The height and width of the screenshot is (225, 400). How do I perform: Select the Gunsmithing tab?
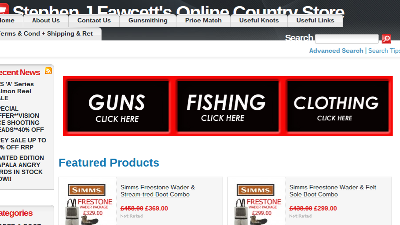[148, 20]
